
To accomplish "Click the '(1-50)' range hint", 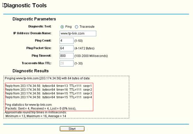I will click(x=78, y=41).
